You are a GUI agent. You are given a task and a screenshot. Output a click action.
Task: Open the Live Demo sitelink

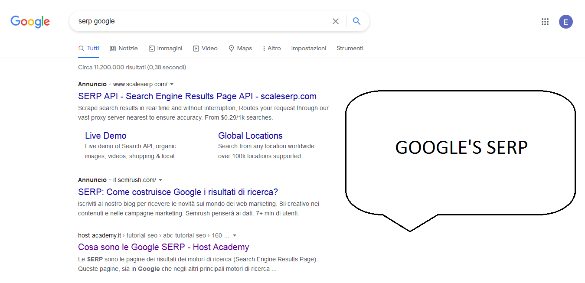(x=106, y=136)
